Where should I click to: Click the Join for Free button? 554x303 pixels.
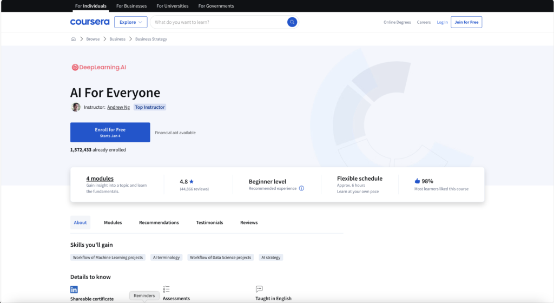pos(466,22)
